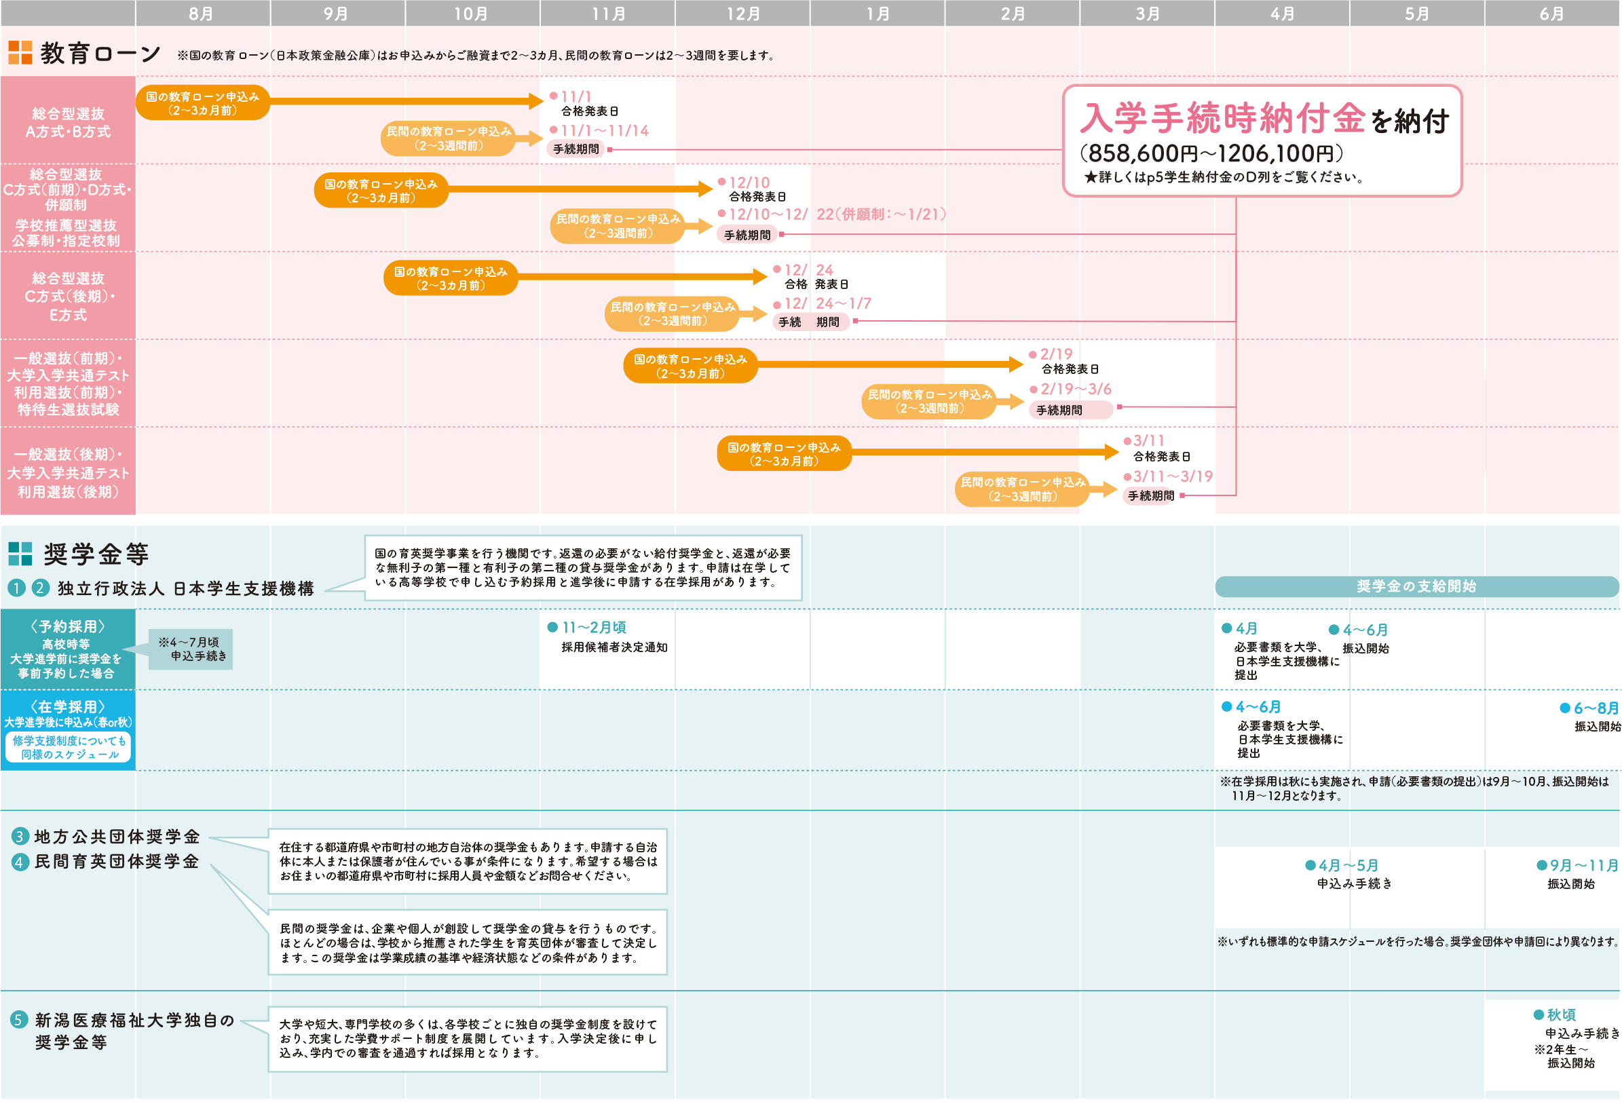Click the 民間の教育ローン申込み pill before 2/19〜3/6
The image size is (1622, 1102).
coord(930,401)
